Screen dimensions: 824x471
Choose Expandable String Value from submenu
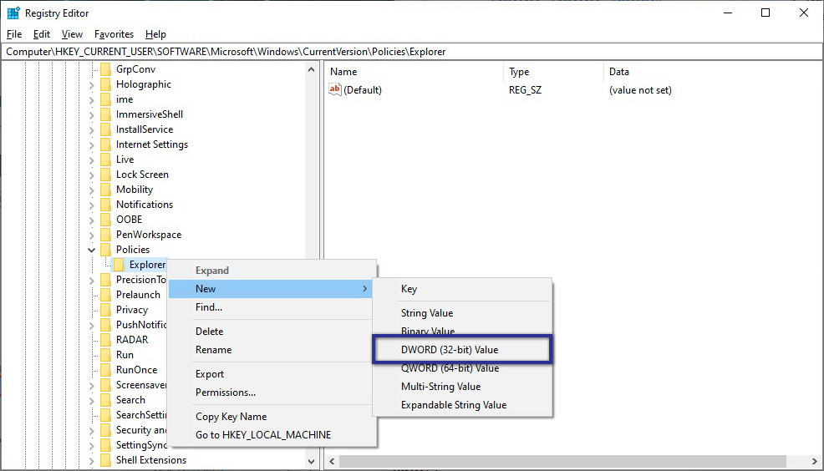pos(462,405)
